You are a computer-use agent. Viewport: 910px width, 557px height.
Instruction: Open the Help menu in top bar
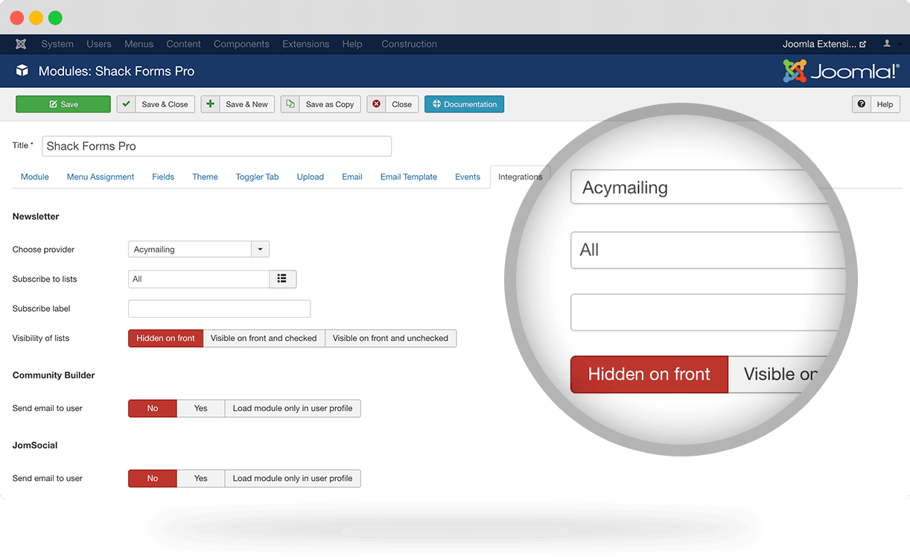(x=352, y=44)
